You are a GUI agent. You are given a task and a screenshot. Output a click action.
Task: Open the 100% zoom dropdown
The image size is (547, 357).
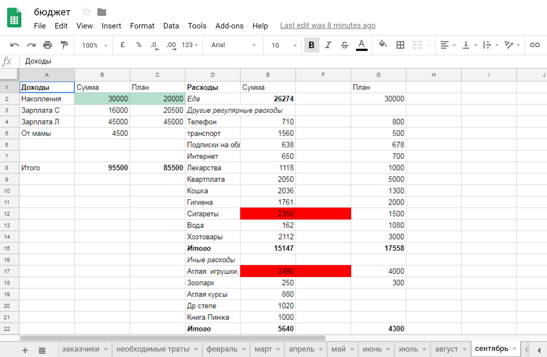point(95,45)
